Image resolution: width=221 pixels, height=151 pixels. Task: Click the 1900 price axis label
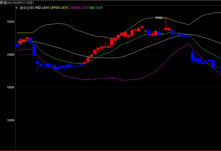pyautogui.click(x=11, y=55)
